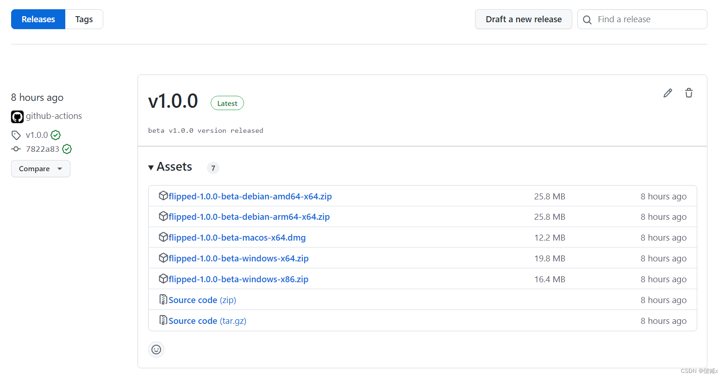This screenshot has width=725, height=378.
Task: Collapse the Assets section triangle
Action: pyautogui.click(x=151, y=167)
